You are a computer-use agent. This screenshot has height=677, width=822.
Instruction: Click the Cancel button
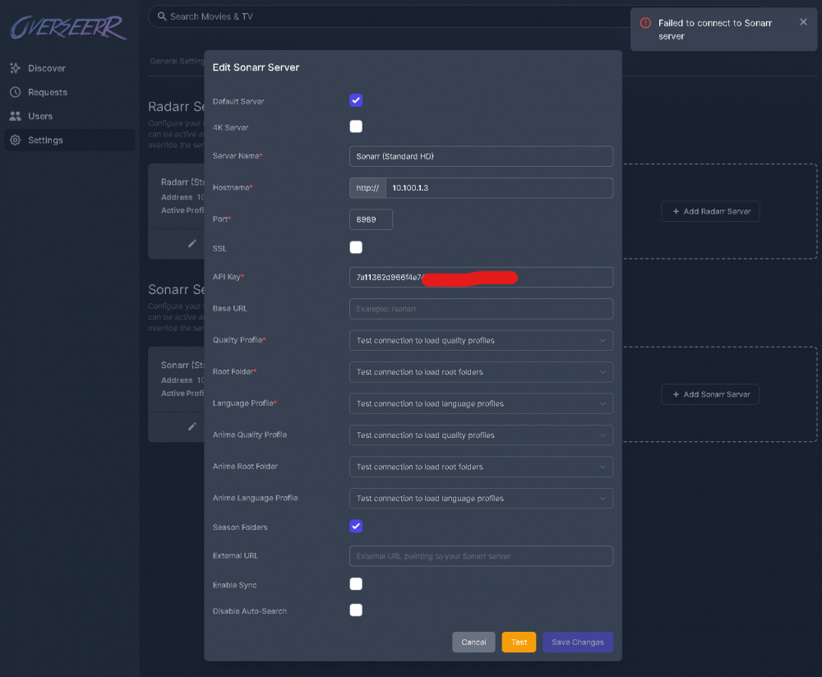pos(474,642)
